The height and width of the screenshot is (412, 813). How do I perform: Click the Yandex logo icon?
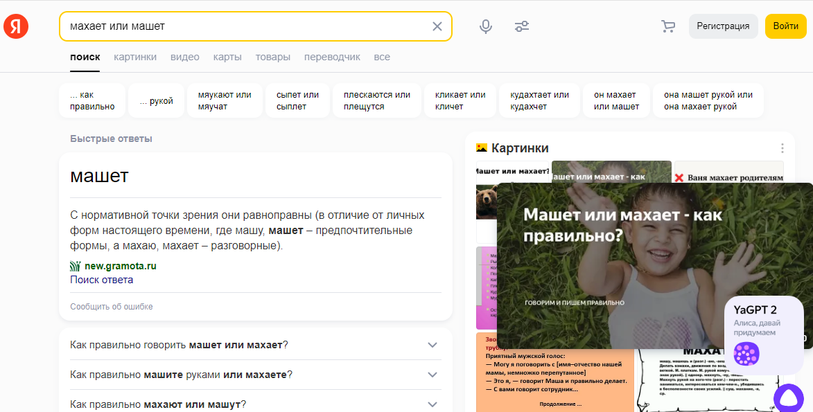tap(16, 26)
